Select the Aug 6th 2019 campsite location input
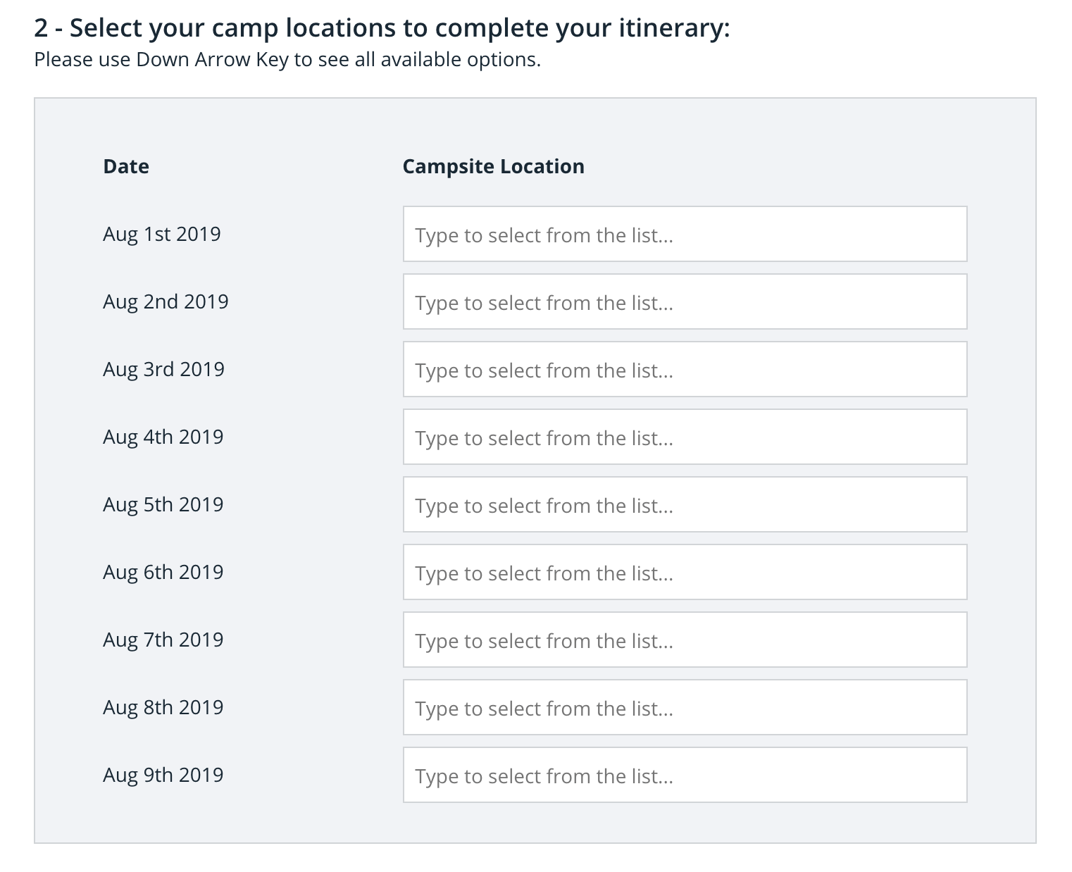The height and width of the screenshot is (872, 1072). click(685, 572)
